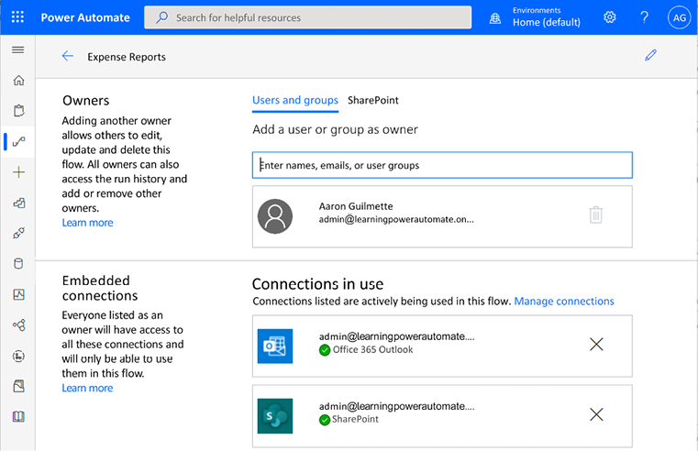Remove the SharePoint connection X
The image size is (698, 451).
point(596,414)
